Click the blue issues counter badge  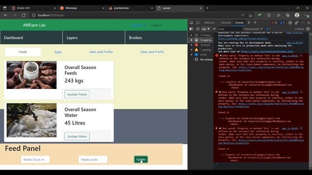click(x=282, y=23)
